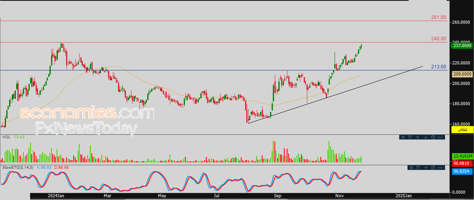Open the SlowSTO panel settings gear

point(433,168)
